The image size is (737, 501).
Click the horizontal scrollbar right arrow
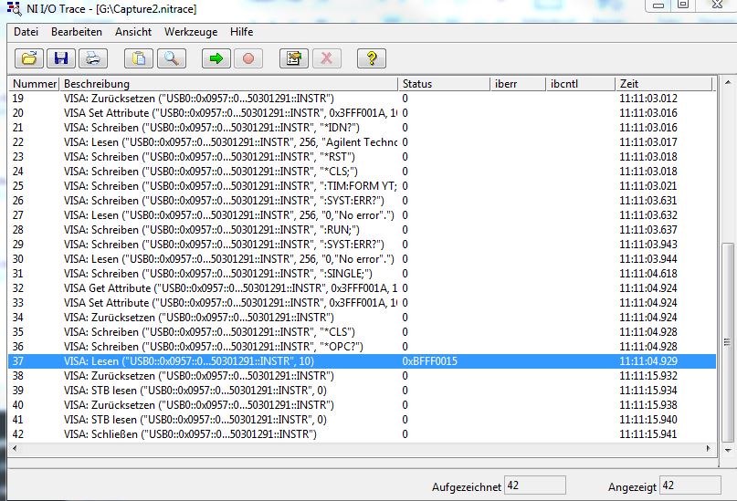708,448
